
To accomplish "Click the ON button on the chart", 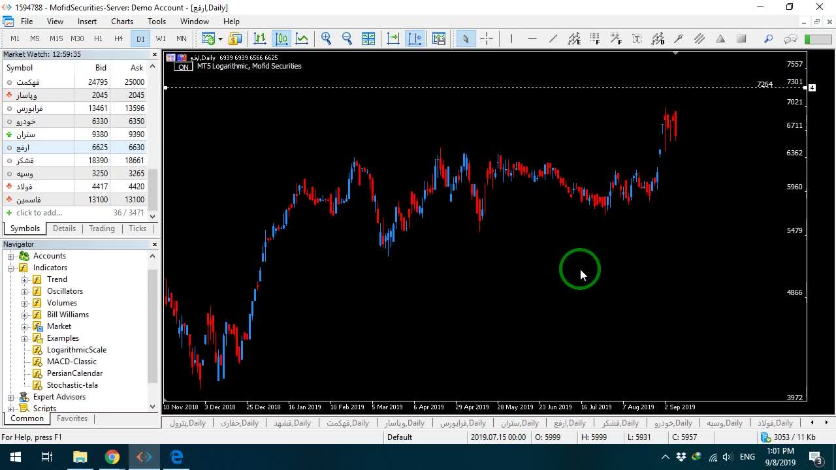I will pyautogui.click(x=183, y=67).
